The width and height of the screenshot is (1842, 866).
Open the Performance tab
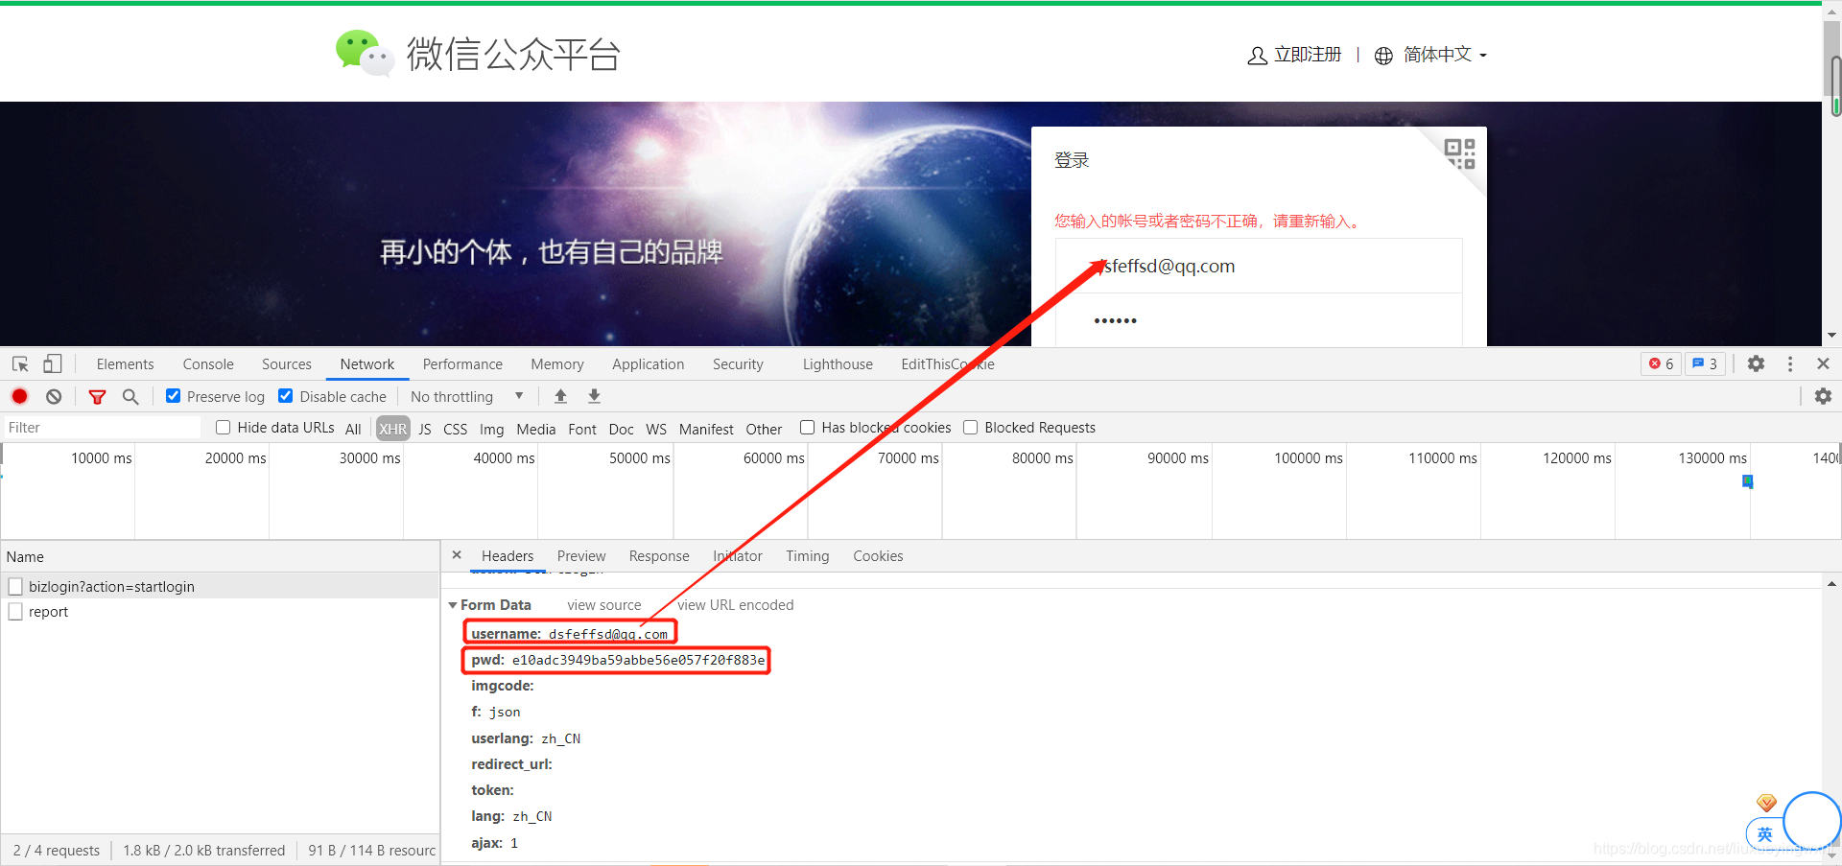[x=462, y=364]
